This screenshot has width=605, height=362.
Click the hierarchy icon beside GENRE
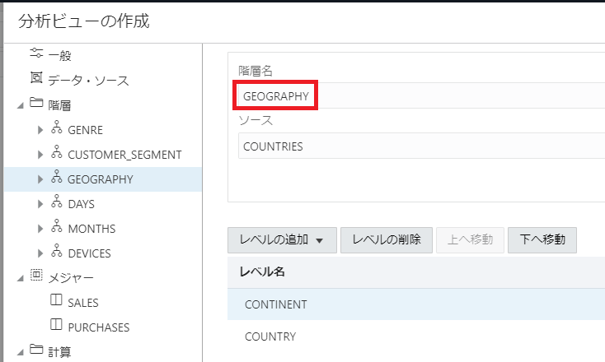57,129
